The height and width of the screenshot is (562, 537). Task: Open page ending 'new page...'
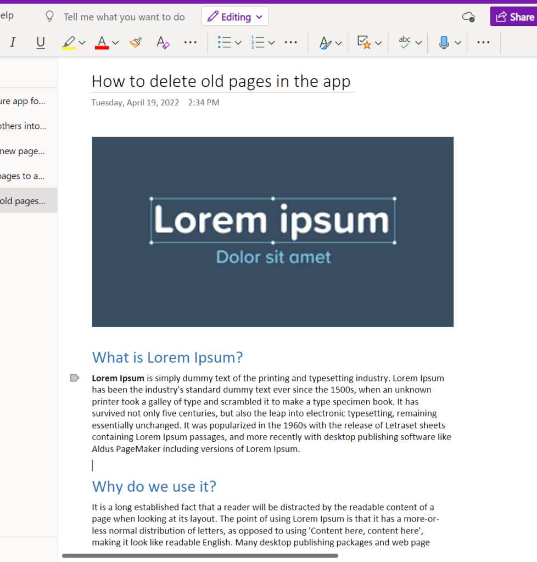click(x=29, y=151)
